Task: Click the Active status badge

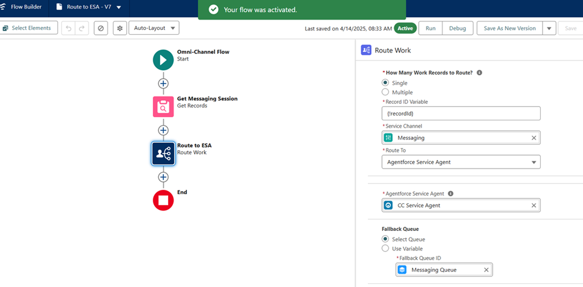Action: point(405,28)
